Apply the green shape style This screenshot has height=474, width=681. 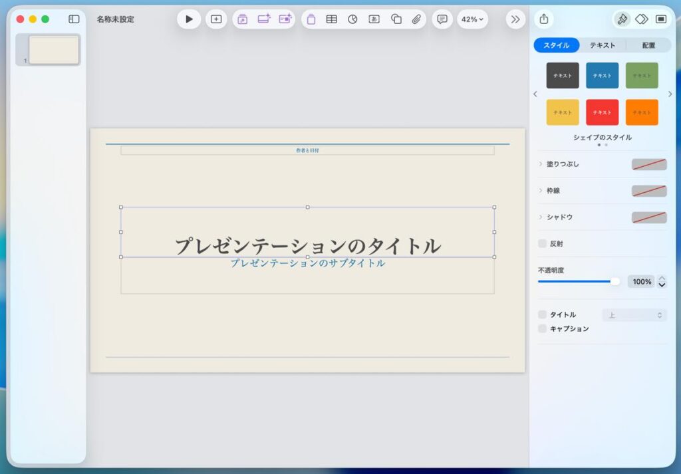pyautogui.click(x=642, y=76)
